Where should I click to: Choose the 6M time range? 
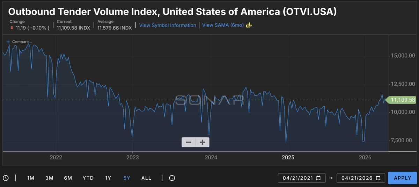pyautogui.click(x=68, y=178)
